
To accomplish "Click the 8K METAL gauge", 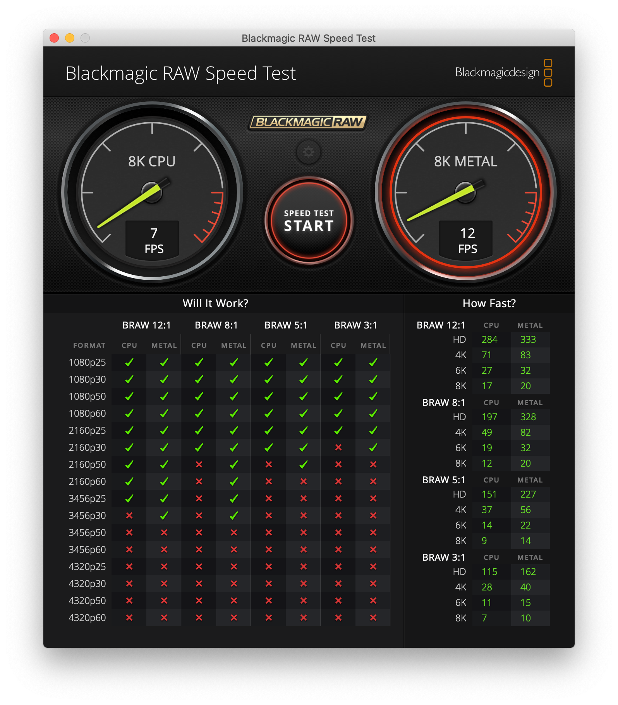I will pyautogui.click(x=466, y=192).
